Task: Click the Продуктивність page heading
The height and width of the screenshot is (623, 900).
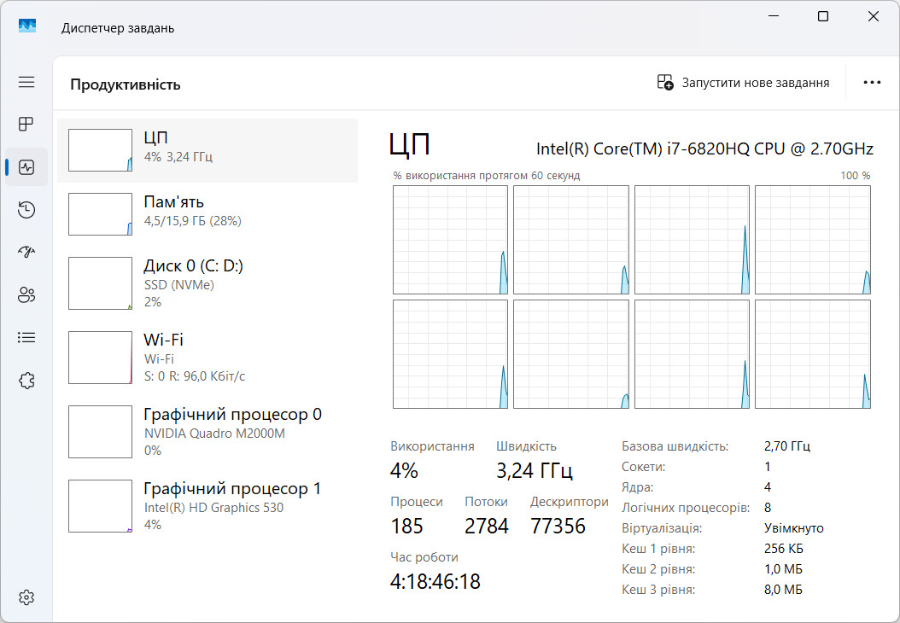Action: coord(126,84)
